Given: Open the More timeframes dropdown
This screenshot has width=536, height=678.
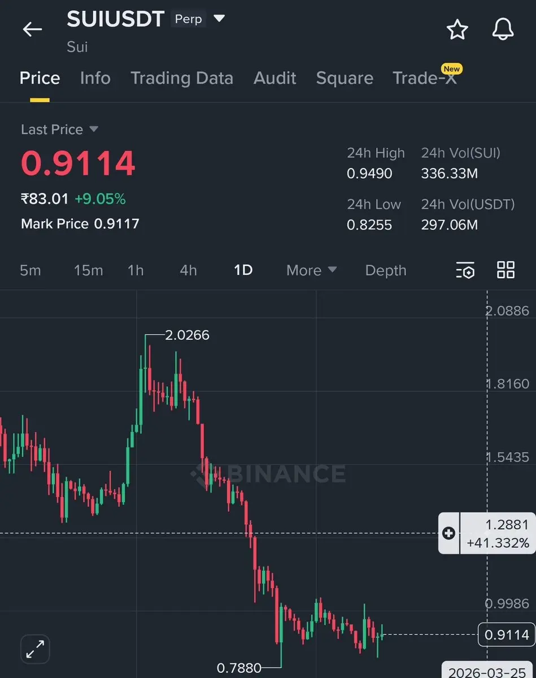Looking at the screenshot, I should click(311, 270).
